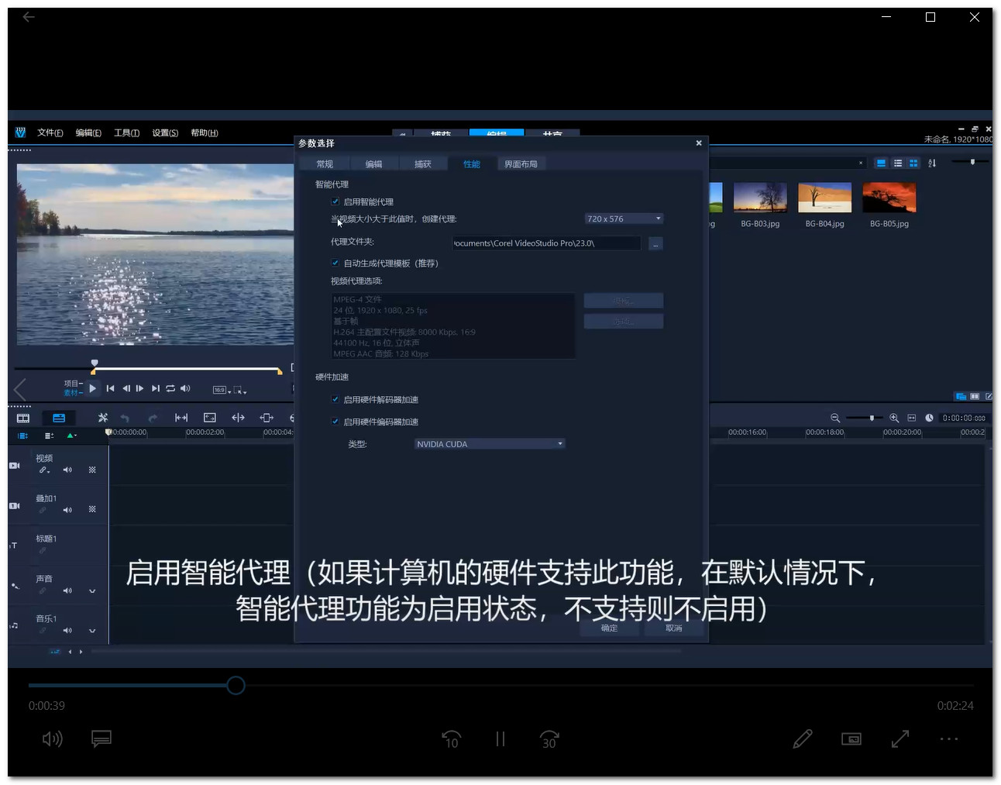Image resolution: width=1001 pixels, height=785 pixels.
Task: Open the 720 x 576 size dropdown
Action: pyautogui.click(x=624, y=219)
